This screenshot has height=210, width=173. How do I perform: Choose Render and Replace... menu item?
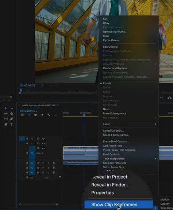(x=116, y=68)
